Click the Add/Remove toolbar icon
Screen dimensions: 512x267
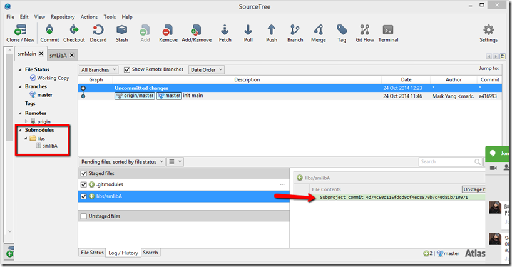(x=197, y=30)
